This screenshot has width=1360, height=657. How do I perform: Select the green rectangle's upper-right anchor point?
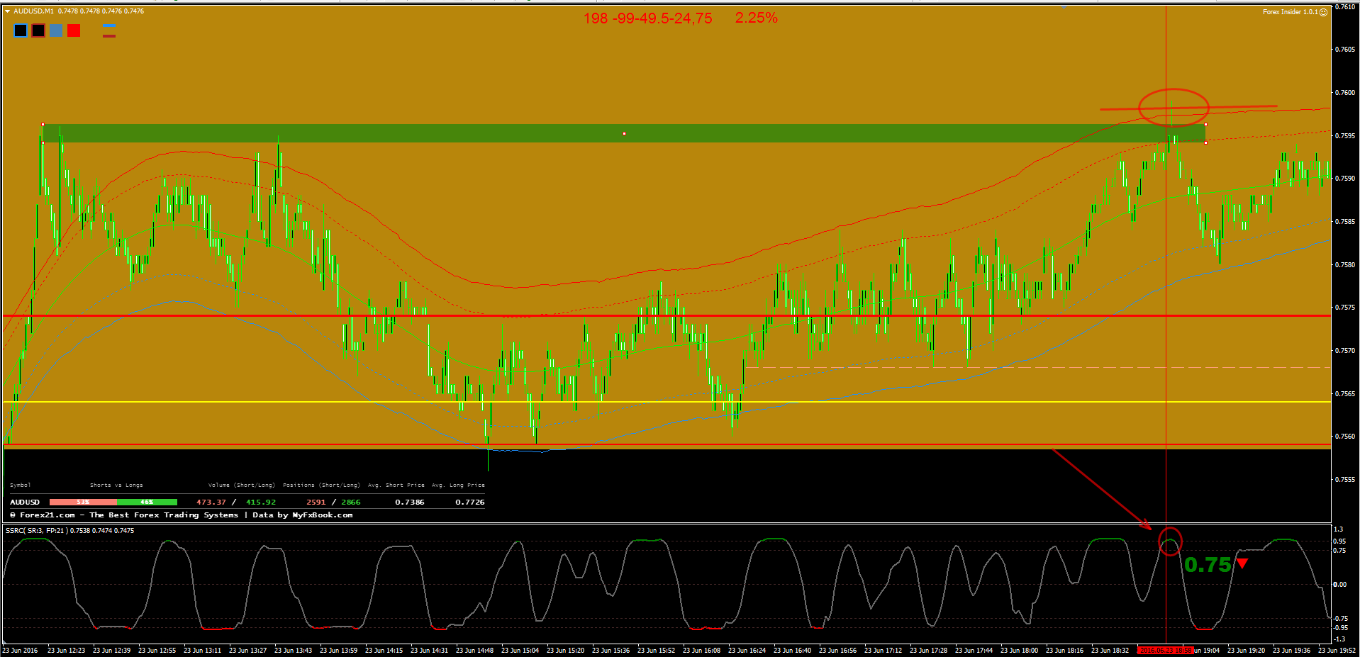(x=1205, y=125)
